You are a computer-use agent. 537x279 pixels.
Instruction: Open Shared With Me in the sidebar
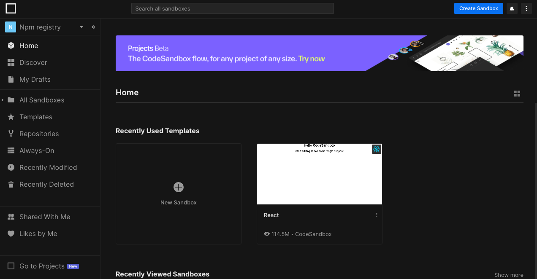click(x=50, y=217)
